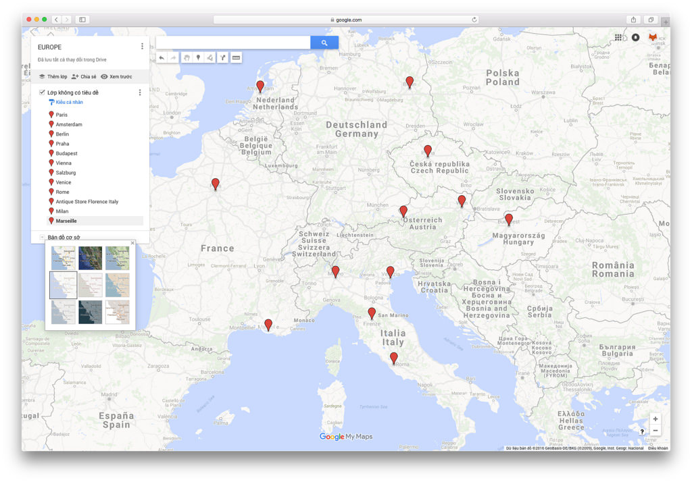Screen dimensions: 692x482
Task: Select Berlin in the layer list
Action: click(62, 134)
